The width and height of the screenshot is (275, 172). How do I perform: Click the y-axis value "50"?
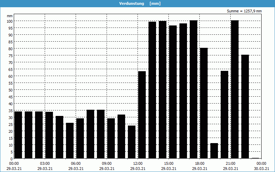pos(11,90)
